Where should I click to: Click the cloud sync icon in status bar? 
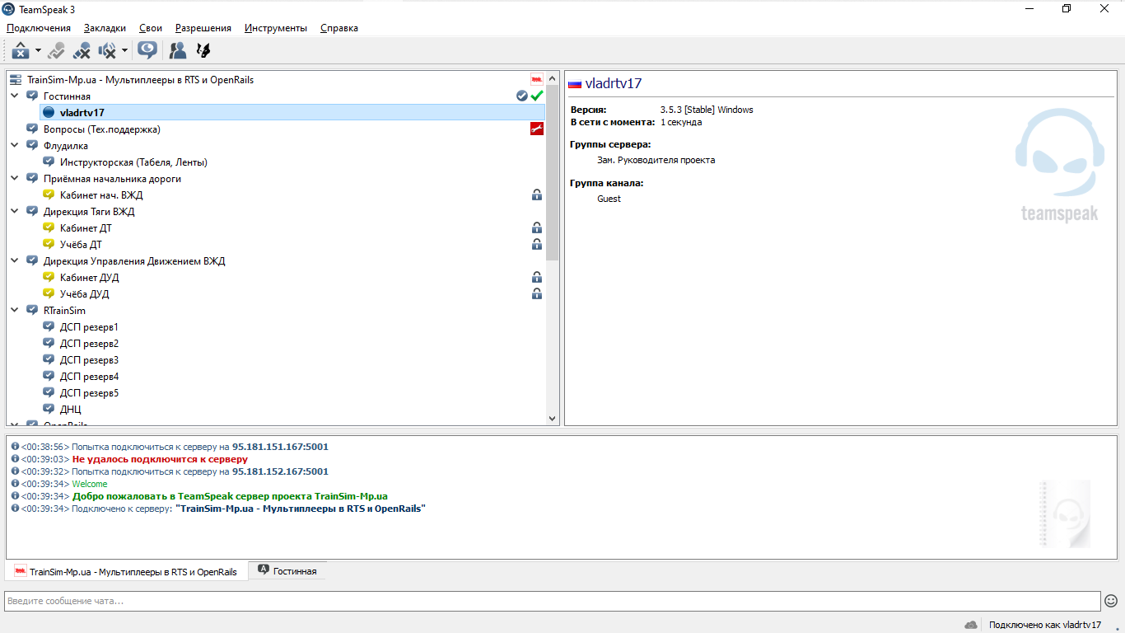(x=971, y=625)
